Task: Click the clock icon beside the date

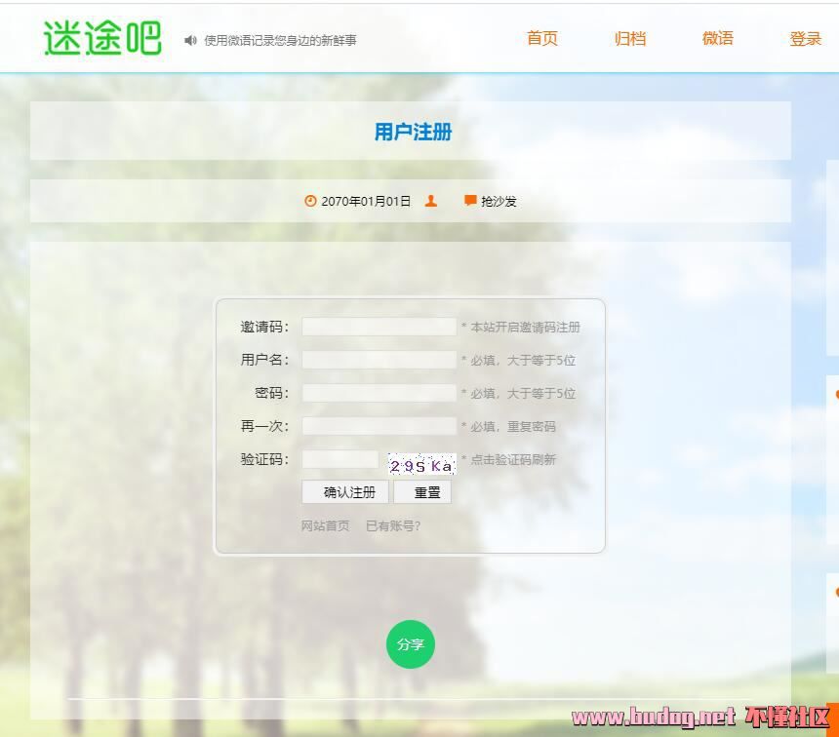Action: coord(310,201)
